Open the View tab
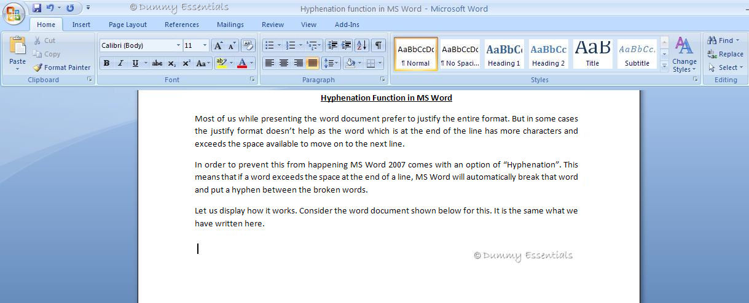The width and height of the screenshot is (749, 303). click(309, 25)
